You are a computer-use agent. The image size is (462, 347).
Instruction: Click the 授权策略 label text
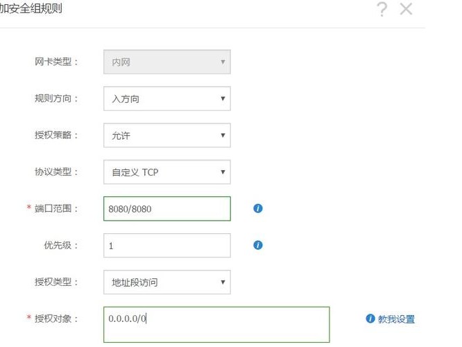point(56,135)
